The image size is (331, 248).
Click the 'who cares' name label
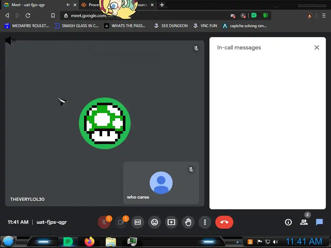point(138,197)
